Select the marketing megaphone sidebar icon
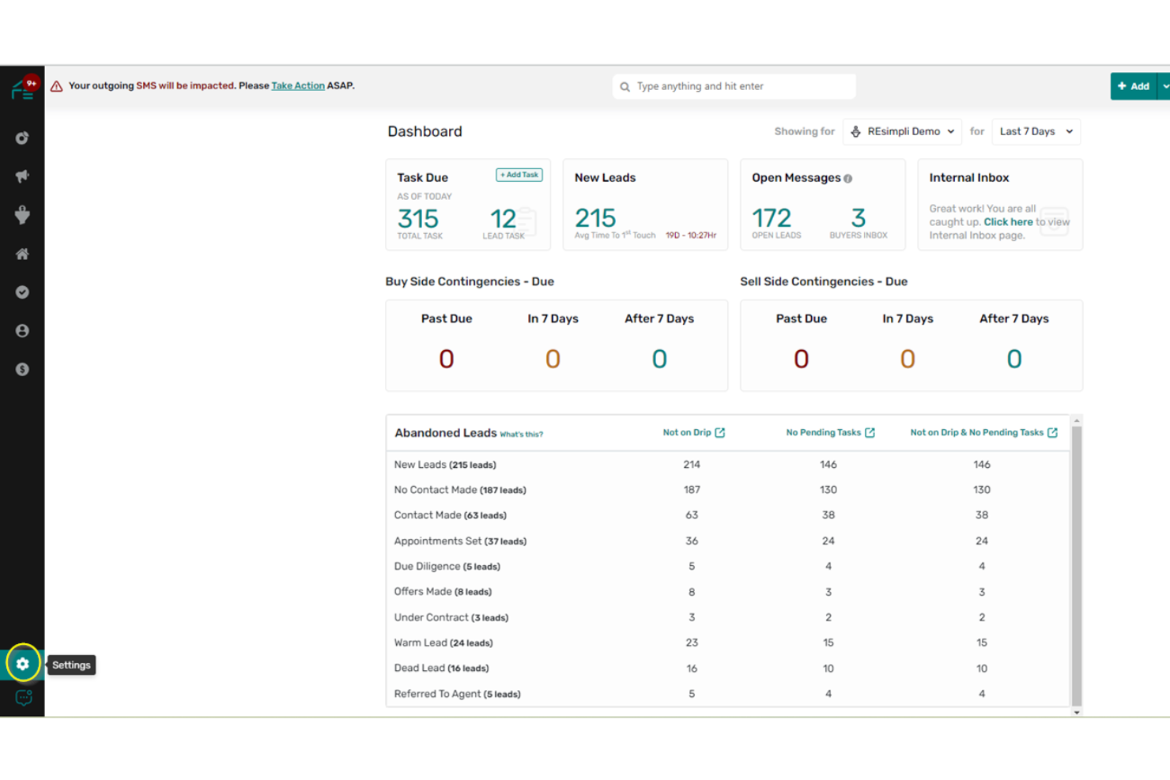Viewport: 1170px width, 780px height. 21,175
